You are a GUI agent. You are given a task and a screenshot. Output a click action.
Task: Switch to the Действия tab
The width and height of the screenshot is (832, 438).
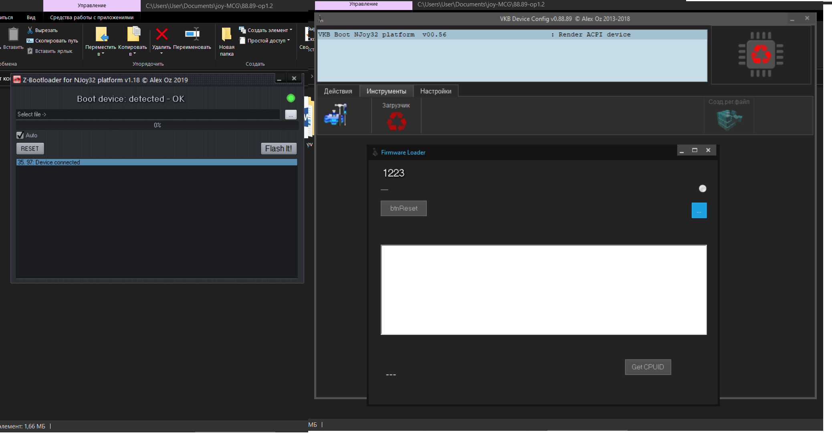(x=338, y=91)
